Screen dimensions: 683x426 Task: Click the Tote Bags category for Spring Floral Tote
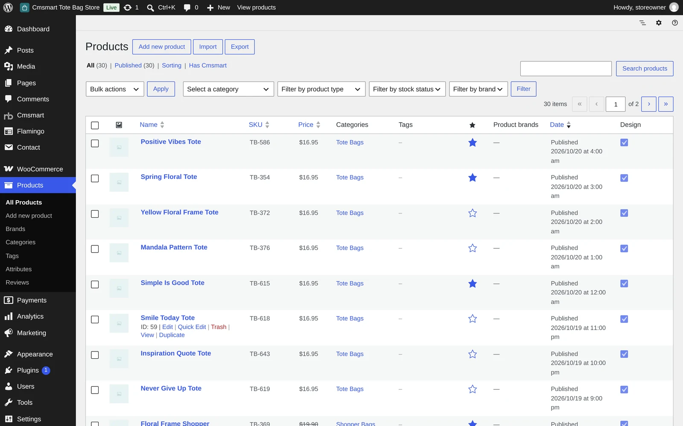350,178
